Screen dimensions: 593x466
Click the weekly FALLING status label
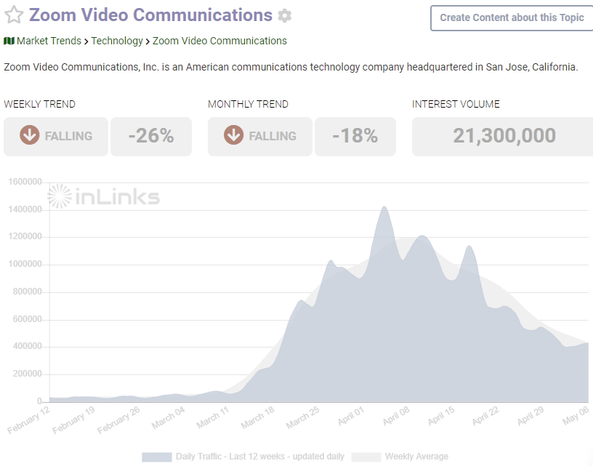68,136
